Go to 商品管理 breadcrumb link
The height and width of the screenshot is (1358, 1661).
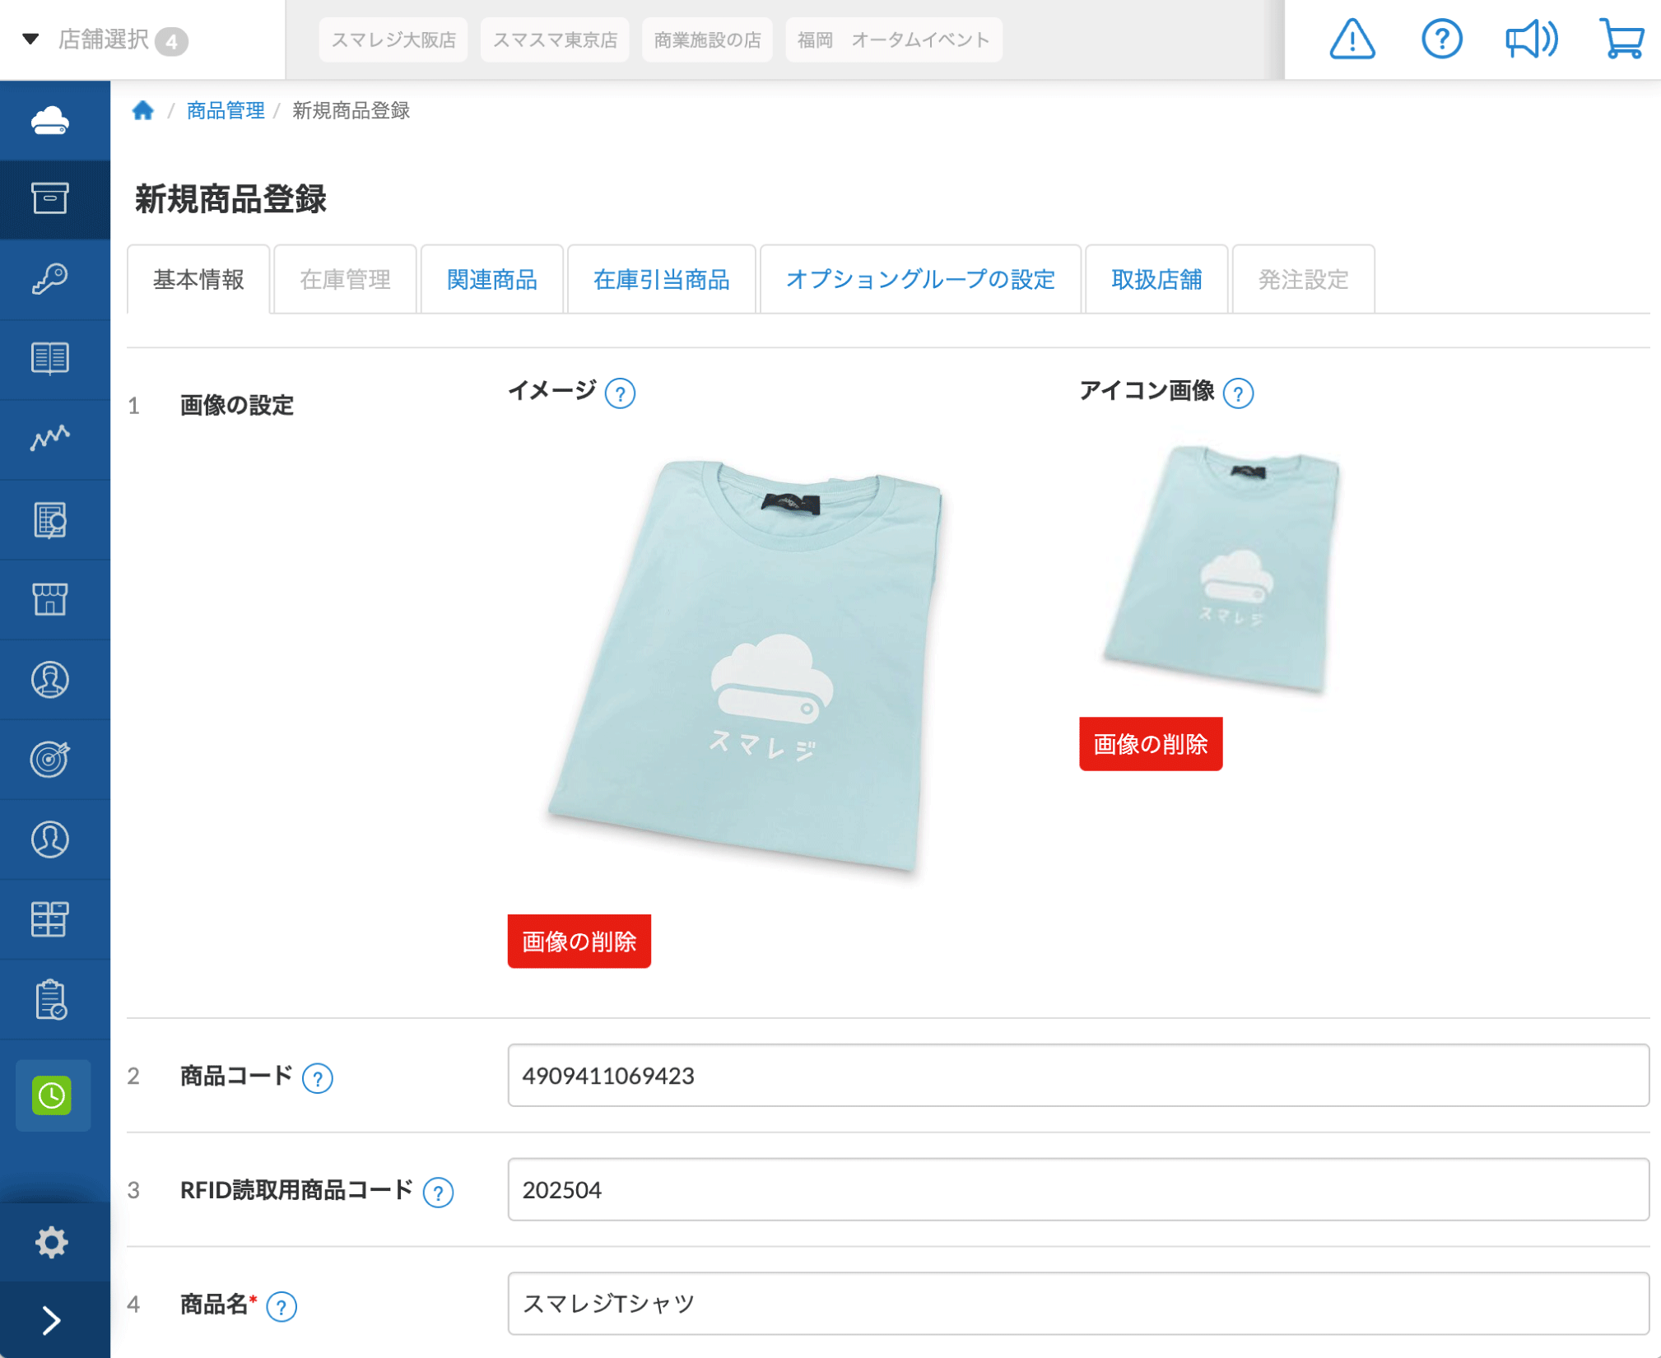tap(226, 110)
